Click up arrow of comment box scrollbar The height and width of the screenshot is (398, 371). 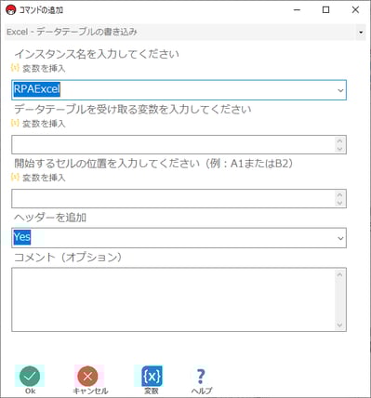pos(340,274)
